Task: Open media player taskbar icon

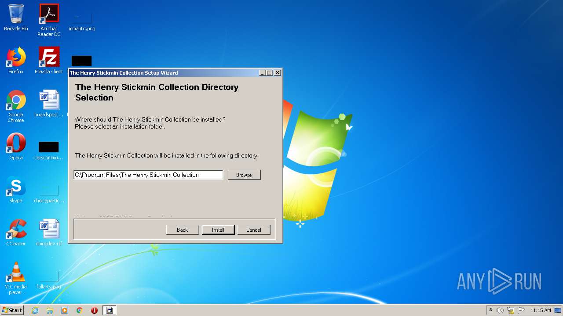Action: click(x=65, y=310)
